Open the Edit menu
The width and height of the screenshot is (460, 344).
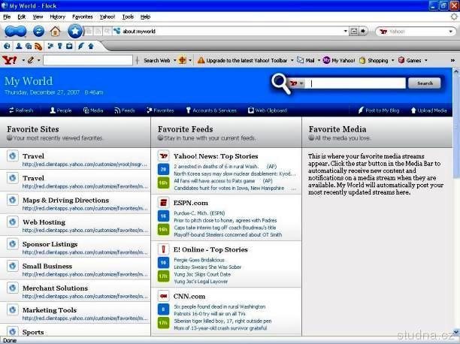click(21, 17)
